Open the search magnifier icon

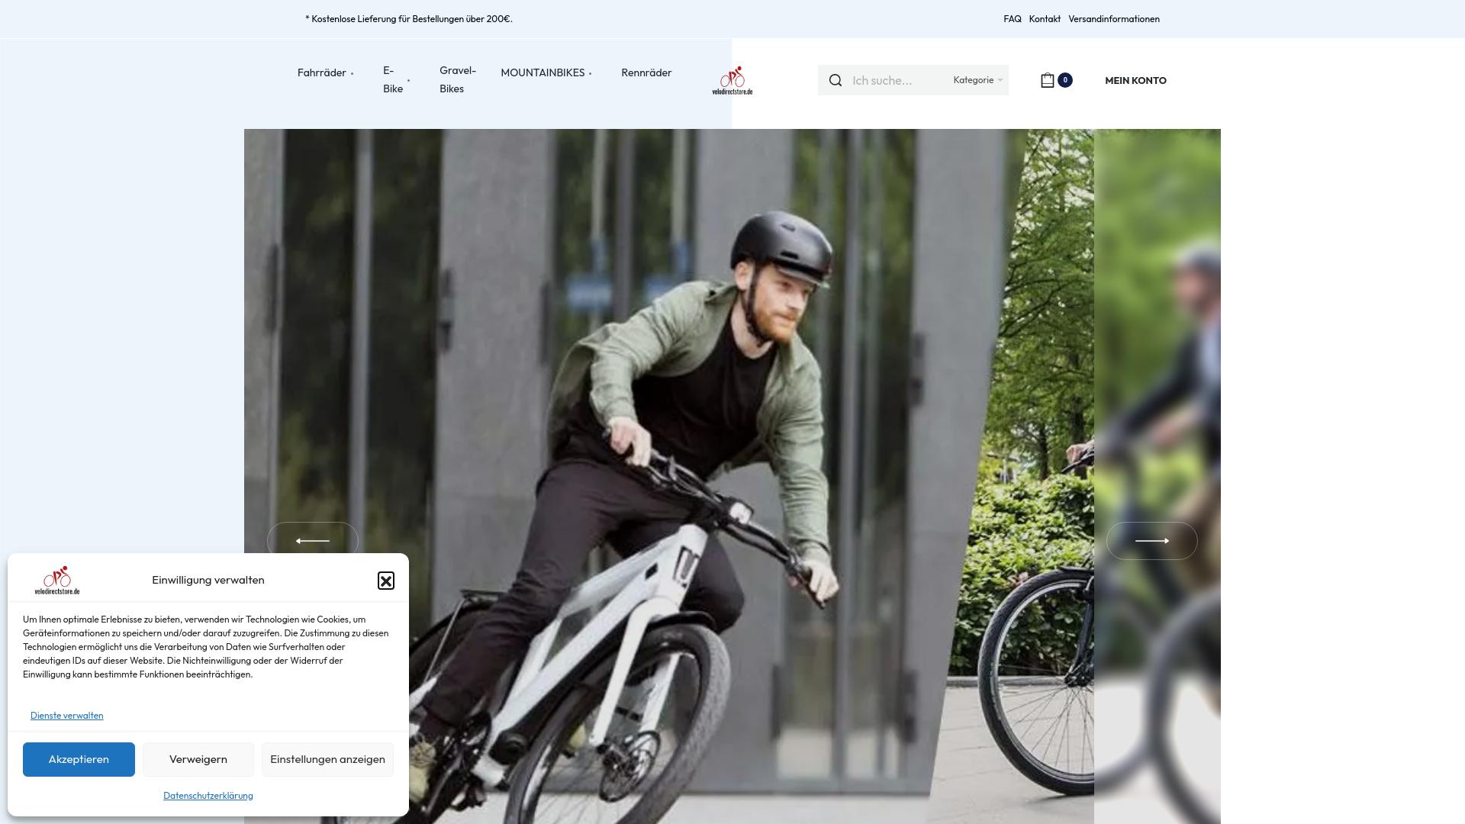pyautogui.click(x=836, y=79)
